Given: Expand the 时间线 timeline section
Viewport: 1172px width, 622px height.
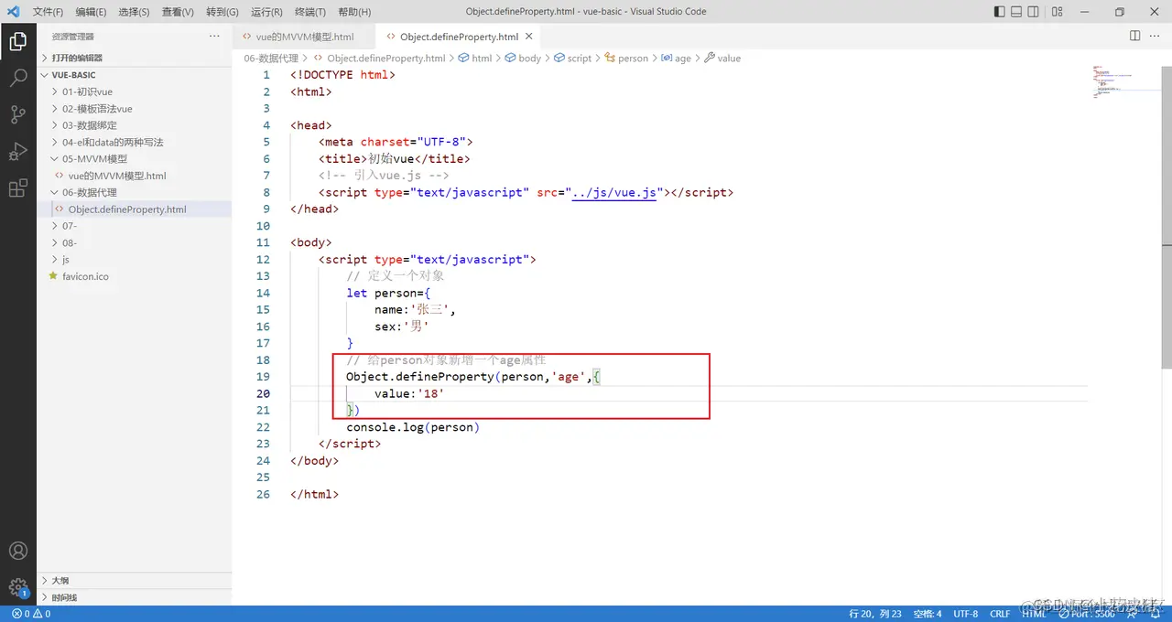Looking at the screenshot, I should click(x=134, y=597).
